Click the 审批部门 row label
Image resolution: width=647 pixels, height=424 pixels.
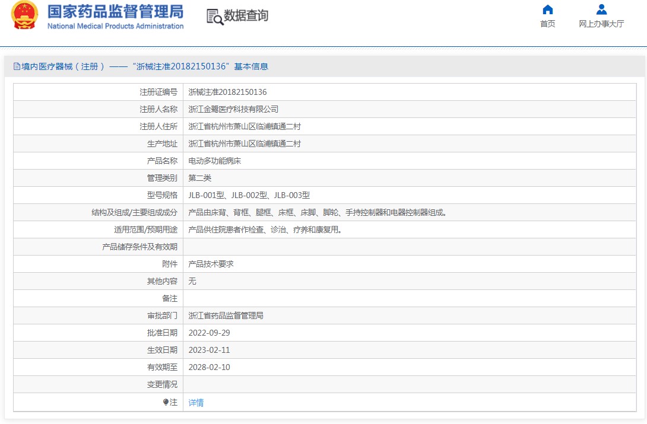[162, 315]
